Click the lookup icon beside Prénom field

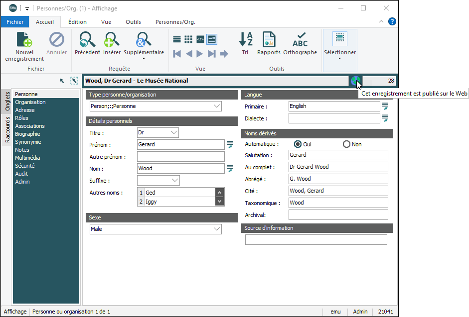coord(230,144)
